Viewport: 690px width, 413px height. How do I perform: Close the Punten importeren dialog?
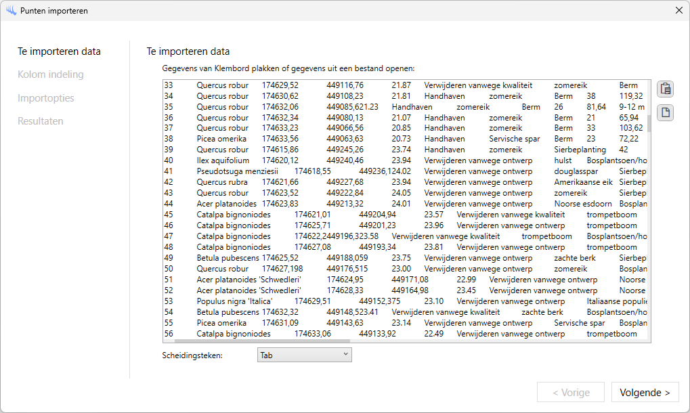[678, 11]
